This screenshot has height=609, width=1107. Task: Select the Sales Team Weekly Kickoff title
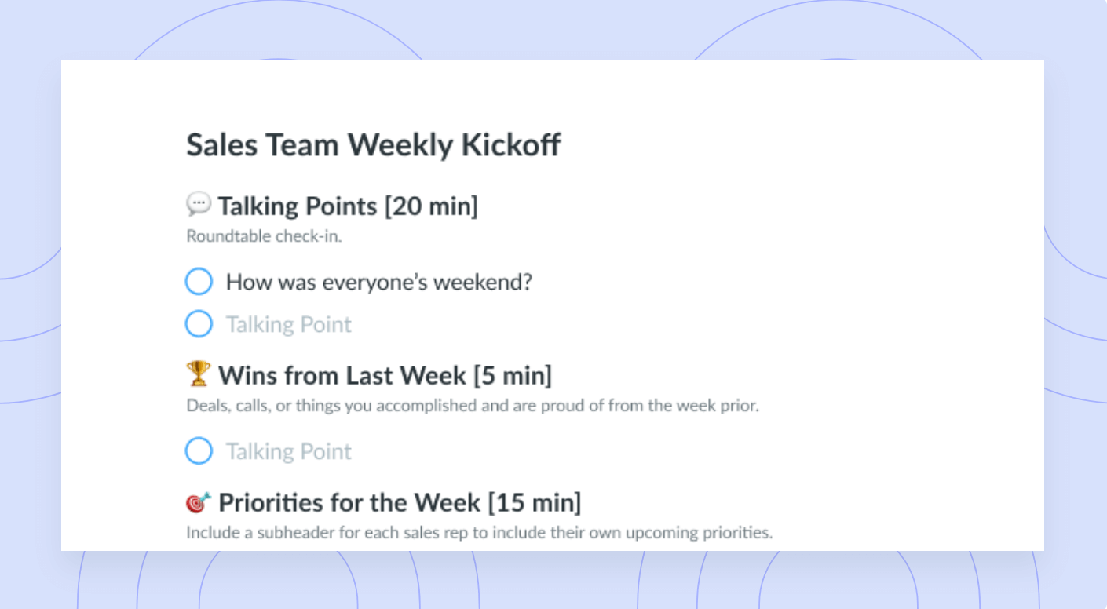374,146
